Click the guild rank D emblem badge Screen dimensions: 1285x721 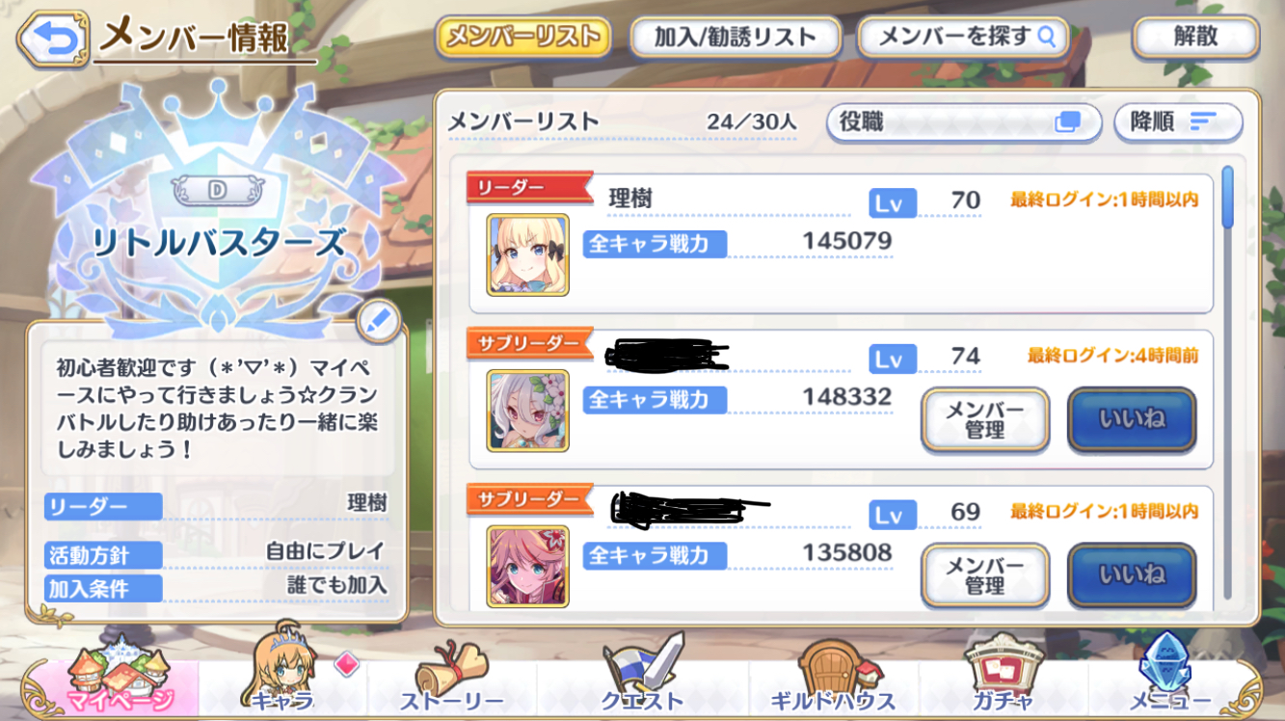(x=218, y=190)
